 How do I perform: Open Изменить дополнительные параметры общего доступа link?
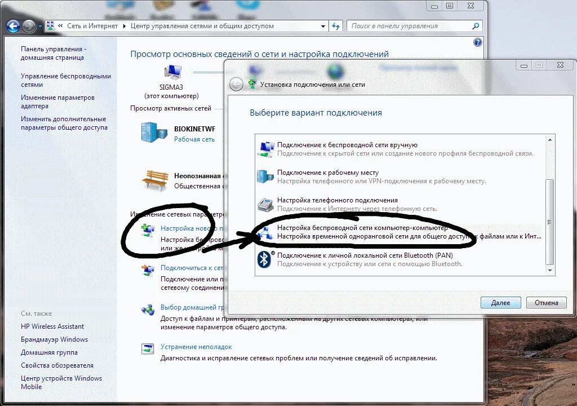64,123
